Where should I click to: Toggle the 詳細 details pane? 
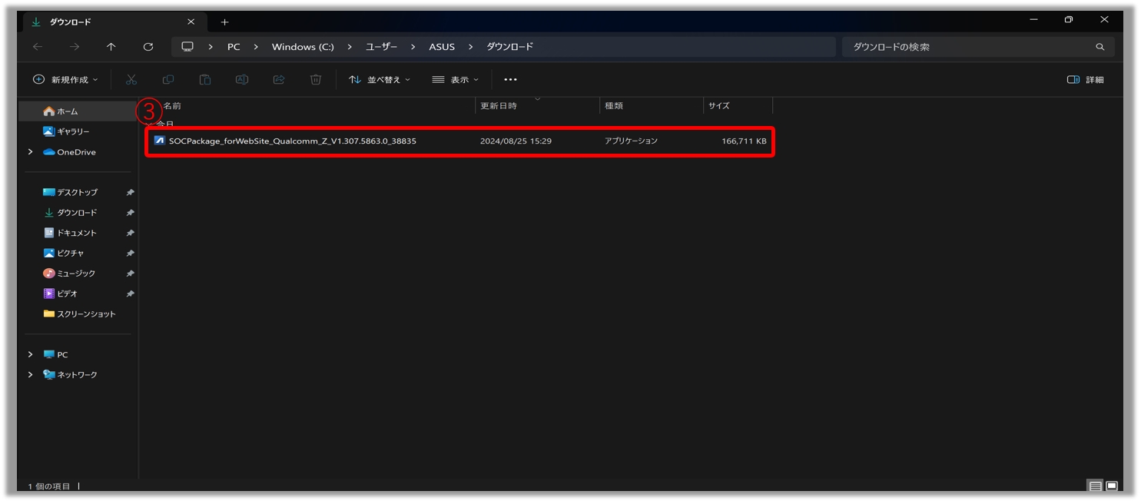pyautogui.click(x=1086, y=79)
